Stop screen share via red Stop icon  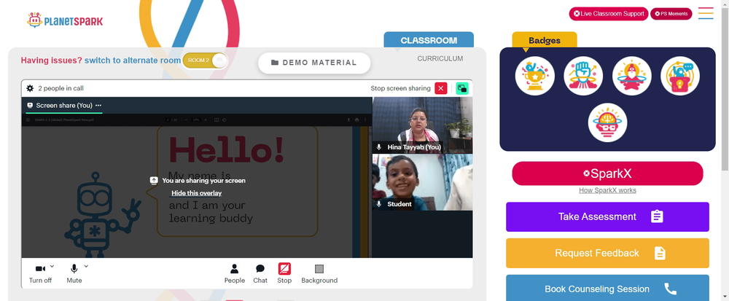point(284,269)
